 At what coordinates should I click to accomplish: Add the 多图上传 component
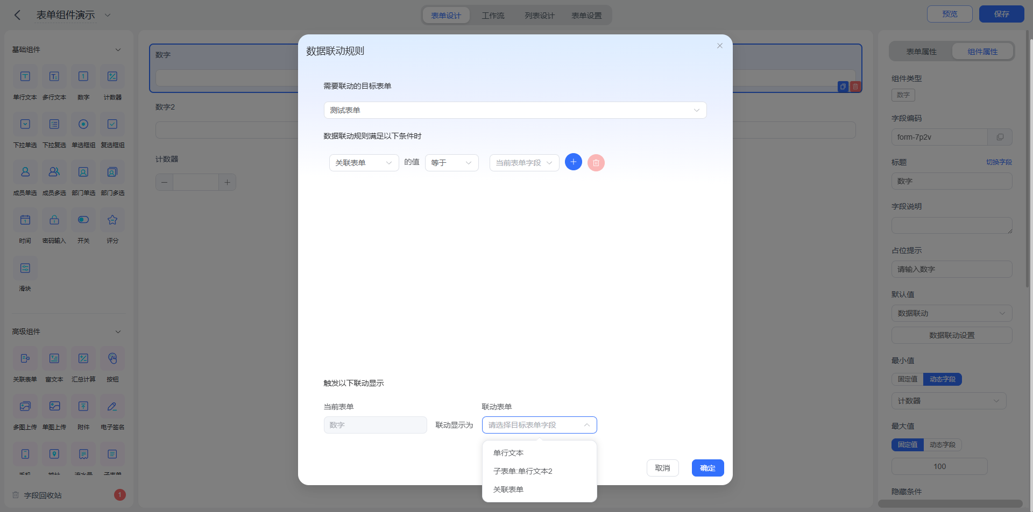coord(25,406)
